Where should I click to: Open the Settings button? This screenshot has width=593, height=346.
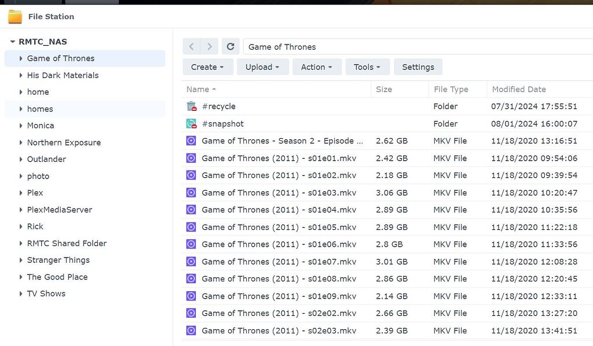coord(418,67)
